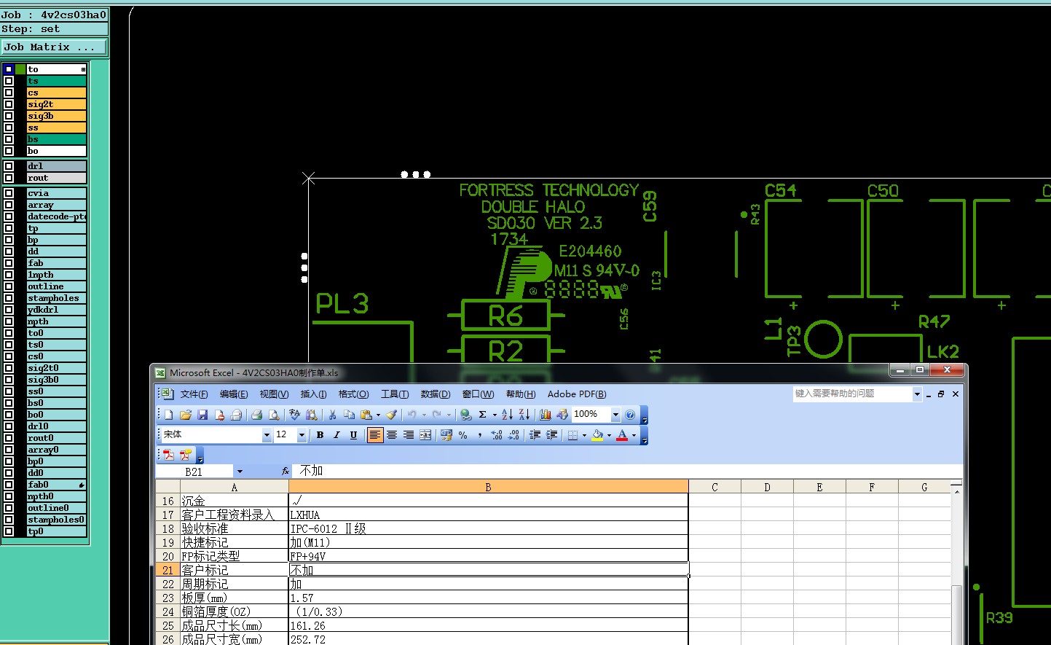
Task: Click the Sort Descending Z-A icon
Action: tap(524, 415)
